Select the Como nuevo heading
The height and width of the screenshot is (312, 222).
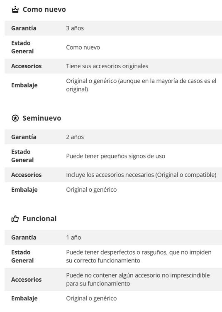44,9
